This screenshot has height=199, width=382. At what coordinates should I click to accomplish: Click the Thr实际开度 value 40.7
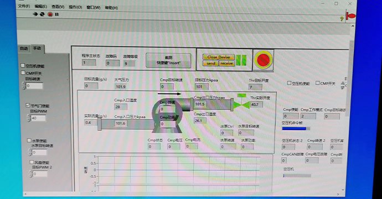(256, 104)
